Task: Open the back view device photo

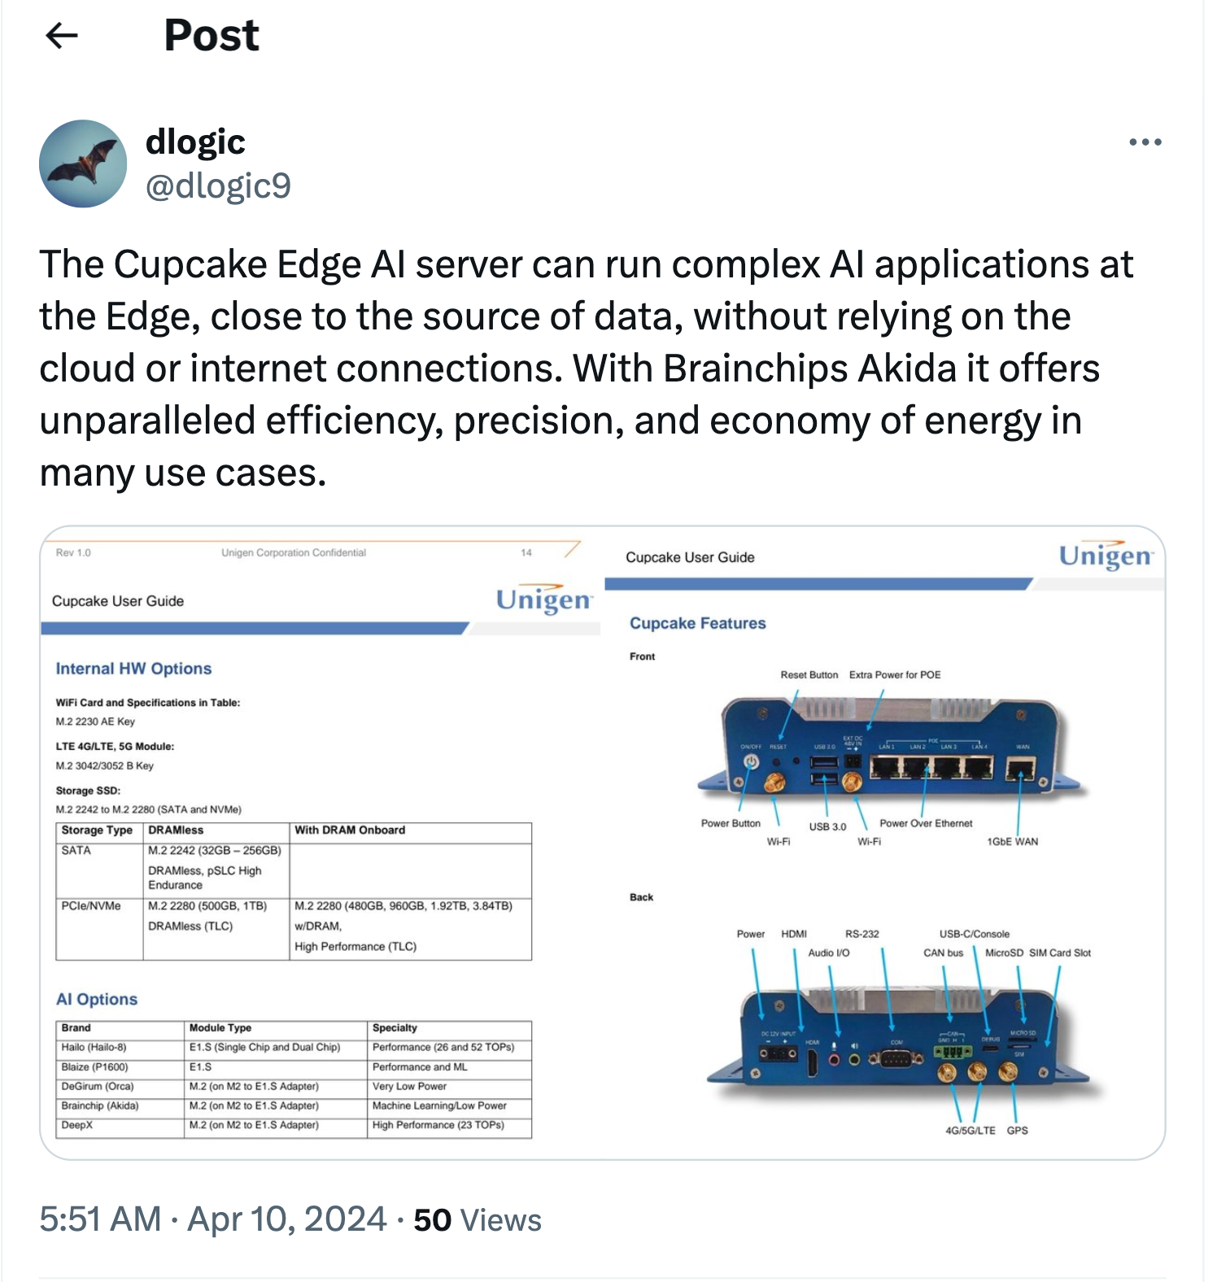Action: point(903,1041)
